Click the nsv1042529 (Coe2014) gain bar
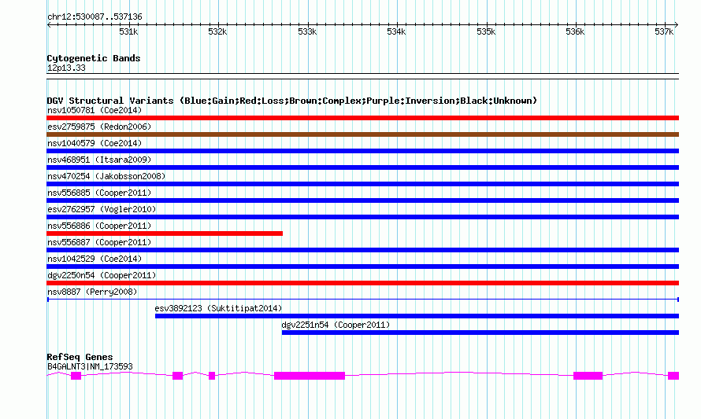The height and width of the screenshot is (419, 701). pyautogui.click(x=362, y=266)
